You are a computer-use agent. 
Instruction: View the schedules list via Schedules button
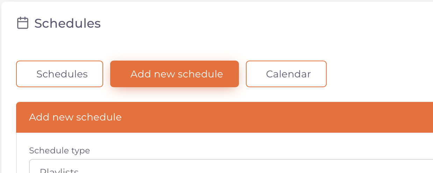59,74
